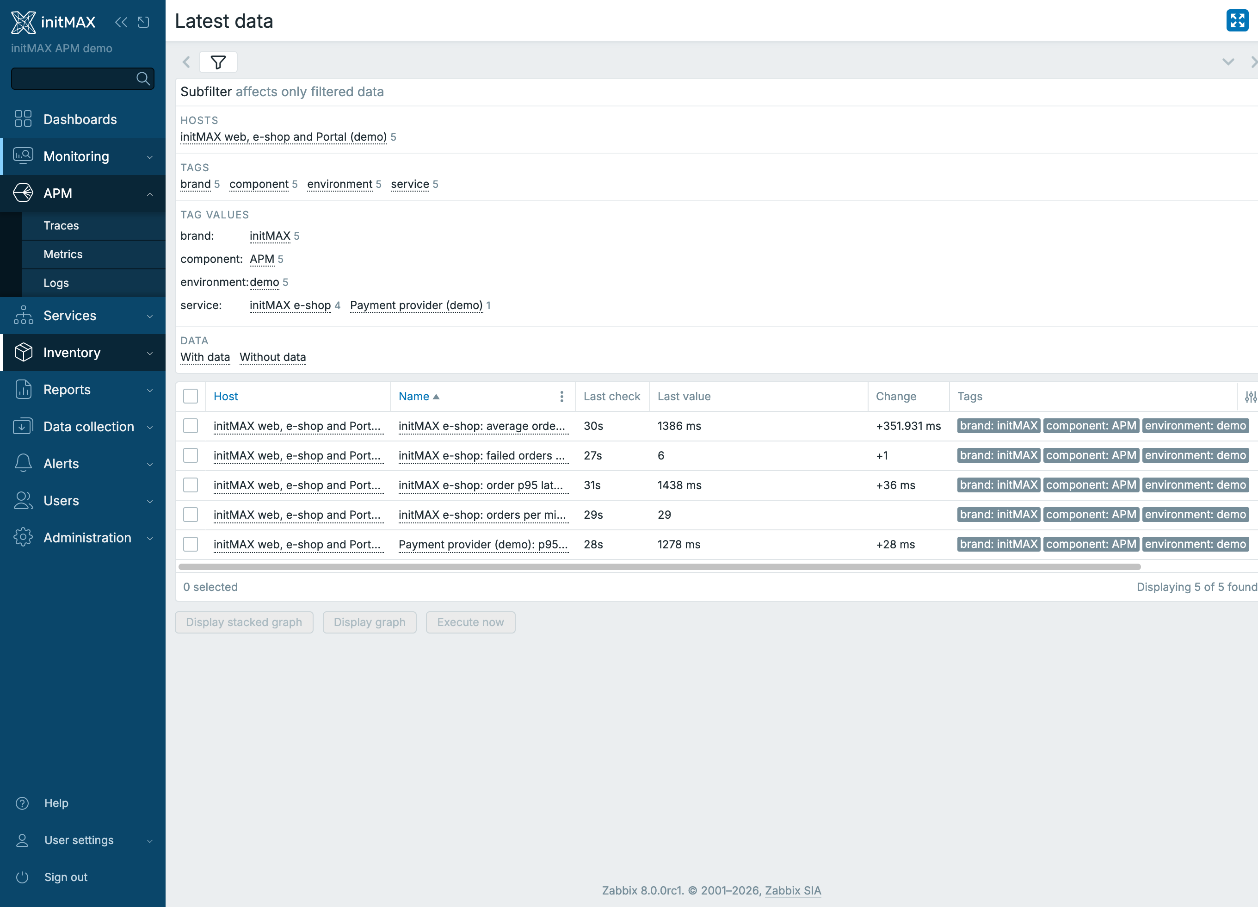Show only items With data
This screenshot has width=1258, height=907.
(x=205, y=357)
